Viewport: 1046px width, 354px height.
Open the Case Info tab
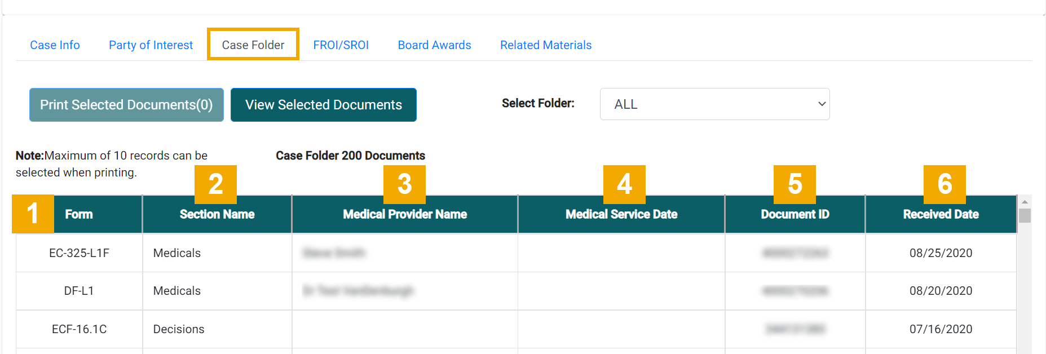point(55,45)
